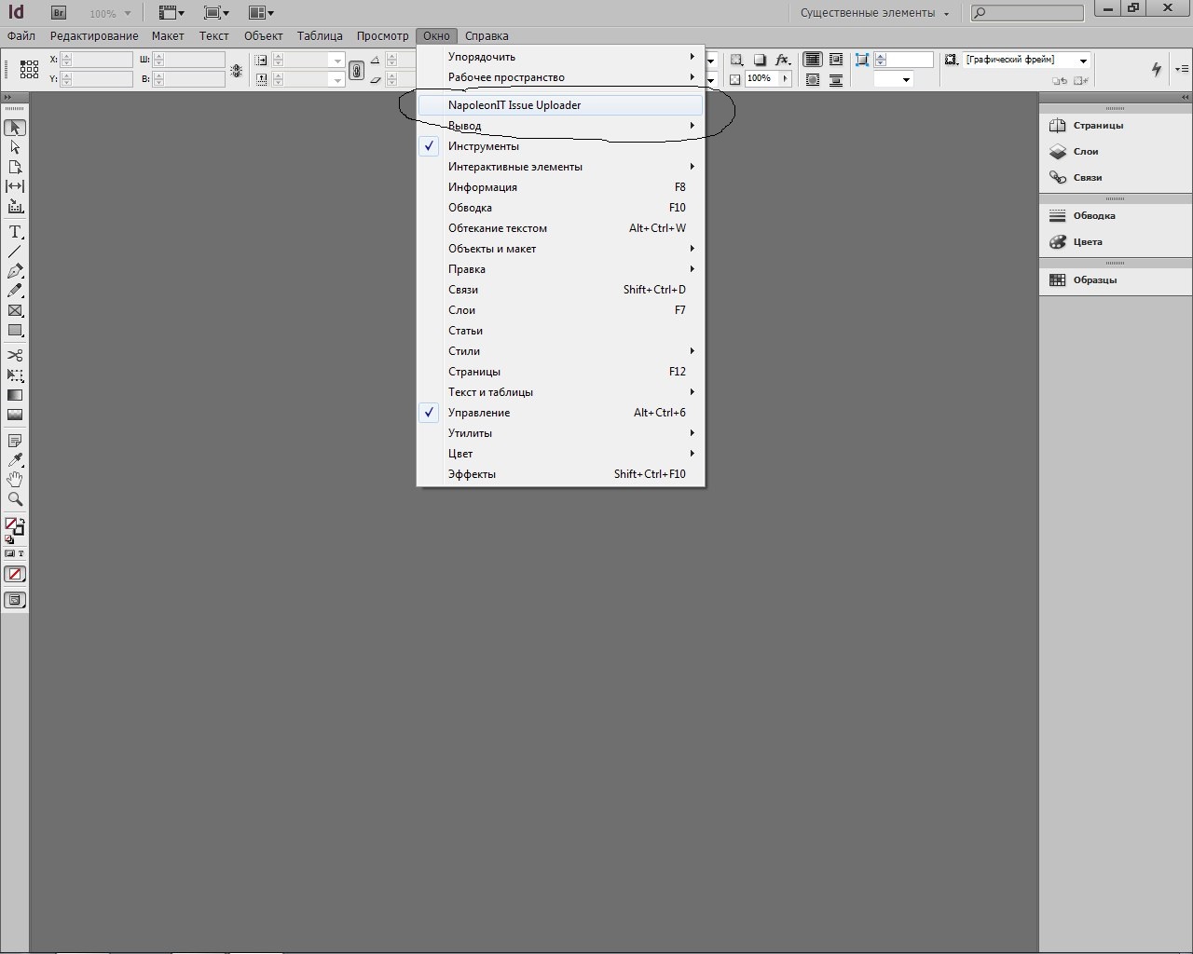This screenshot has height=954, width=1193.
Task: Select the Eyedropper tool
Action: click(15, 459)
